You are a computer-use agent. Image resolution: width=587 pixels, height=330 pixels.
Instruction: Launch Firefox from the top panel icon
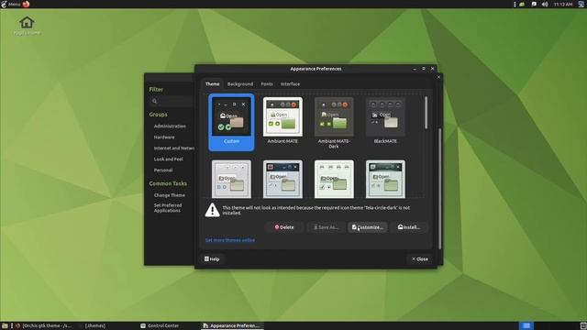26,4
